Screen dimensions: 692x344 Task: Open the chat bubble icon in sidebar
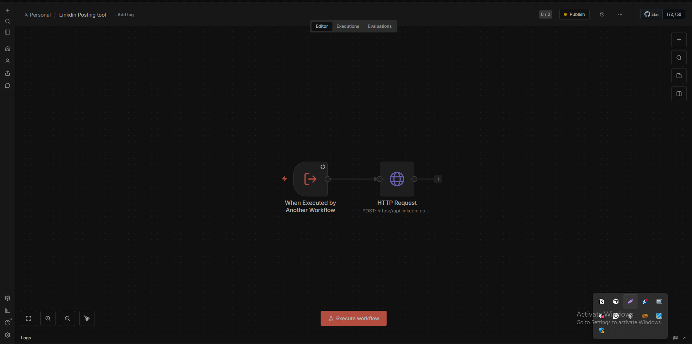tap(8, 86)
